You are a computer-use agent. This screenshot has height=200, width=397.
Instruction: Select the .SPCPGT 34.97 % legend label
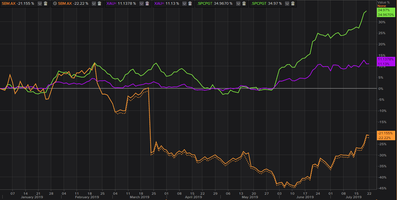[x=266, y=4]
